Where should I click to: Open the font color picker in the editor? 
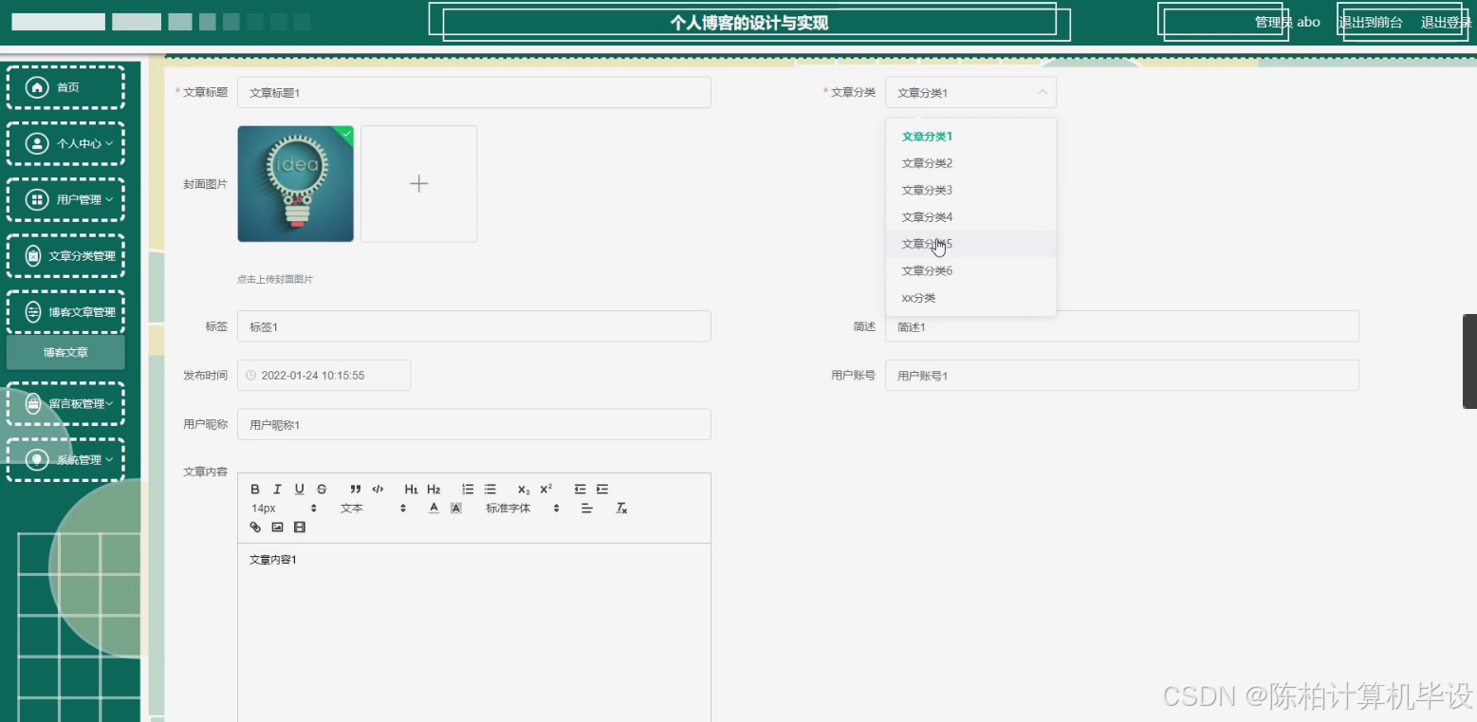click(x=433, y=508)
